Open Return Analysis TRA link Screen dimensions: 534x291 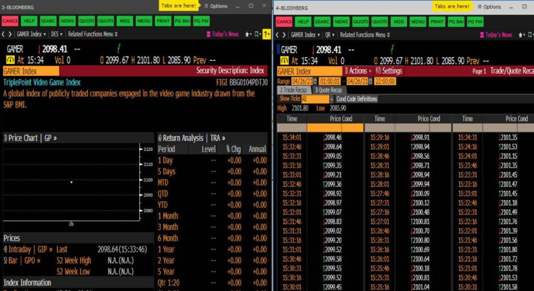click(x=191, y=138)
